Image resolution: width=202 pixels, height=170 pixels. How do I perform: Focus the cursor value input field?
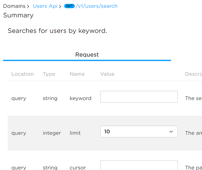pos(139,165)
